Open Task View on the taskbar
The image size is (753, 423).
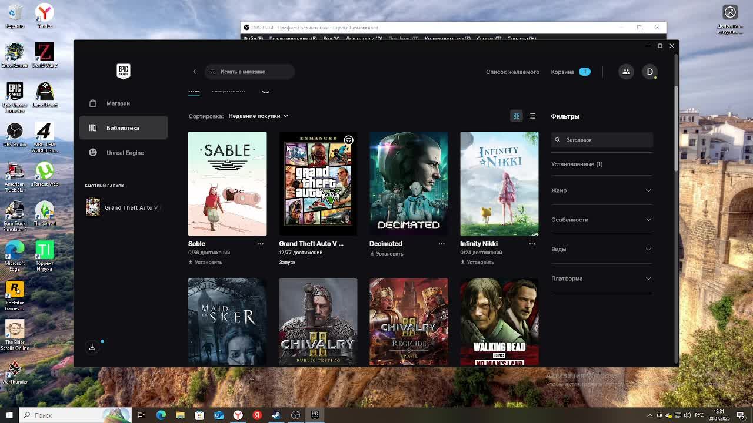141,415
